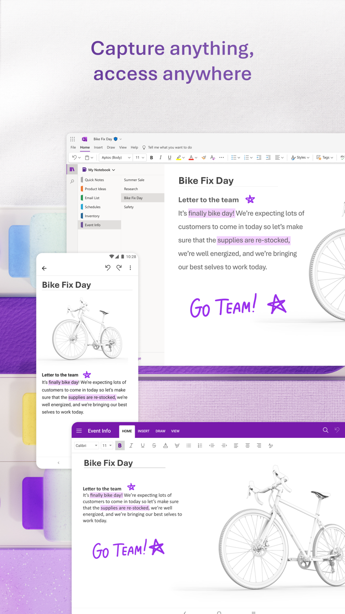Click the redo arrow in the phone note

pos(119,268)
